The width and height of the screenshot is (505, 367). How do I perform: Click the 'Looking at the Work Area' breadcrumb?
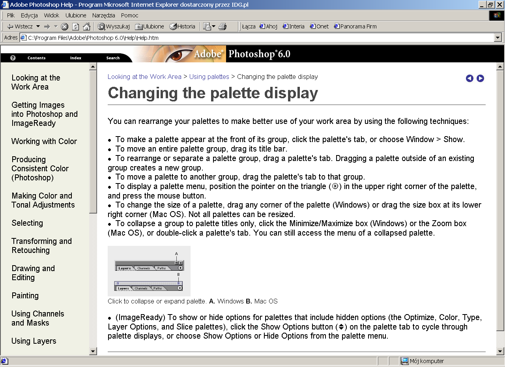144,77
